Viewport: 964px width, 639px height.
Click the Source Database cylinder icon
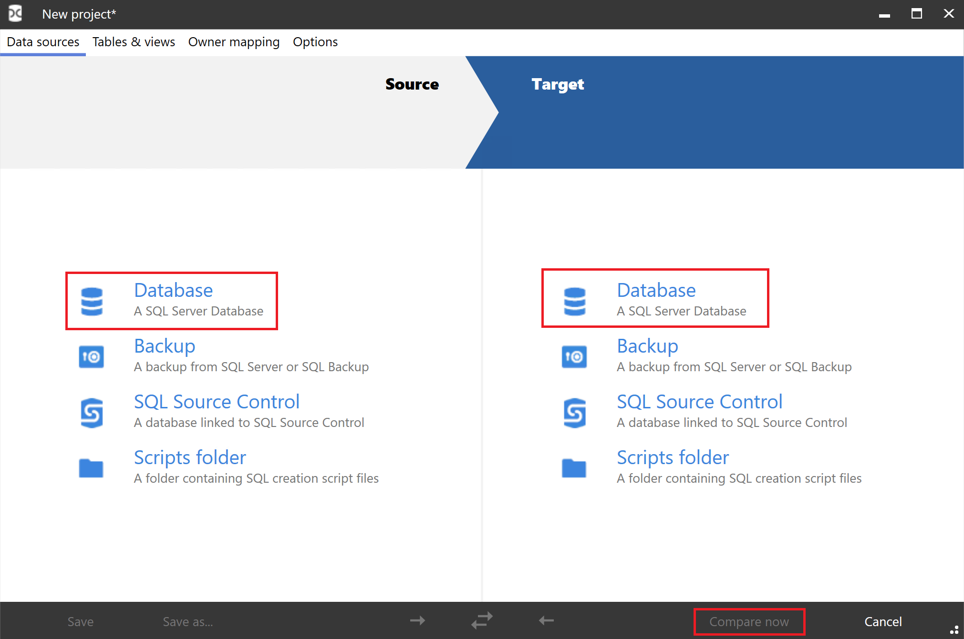point(92,301)
